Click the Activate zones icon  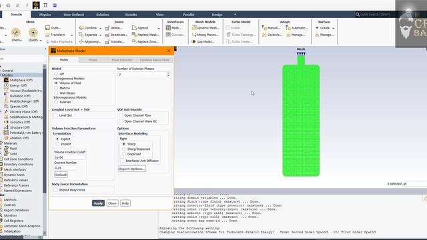(107, 41)
